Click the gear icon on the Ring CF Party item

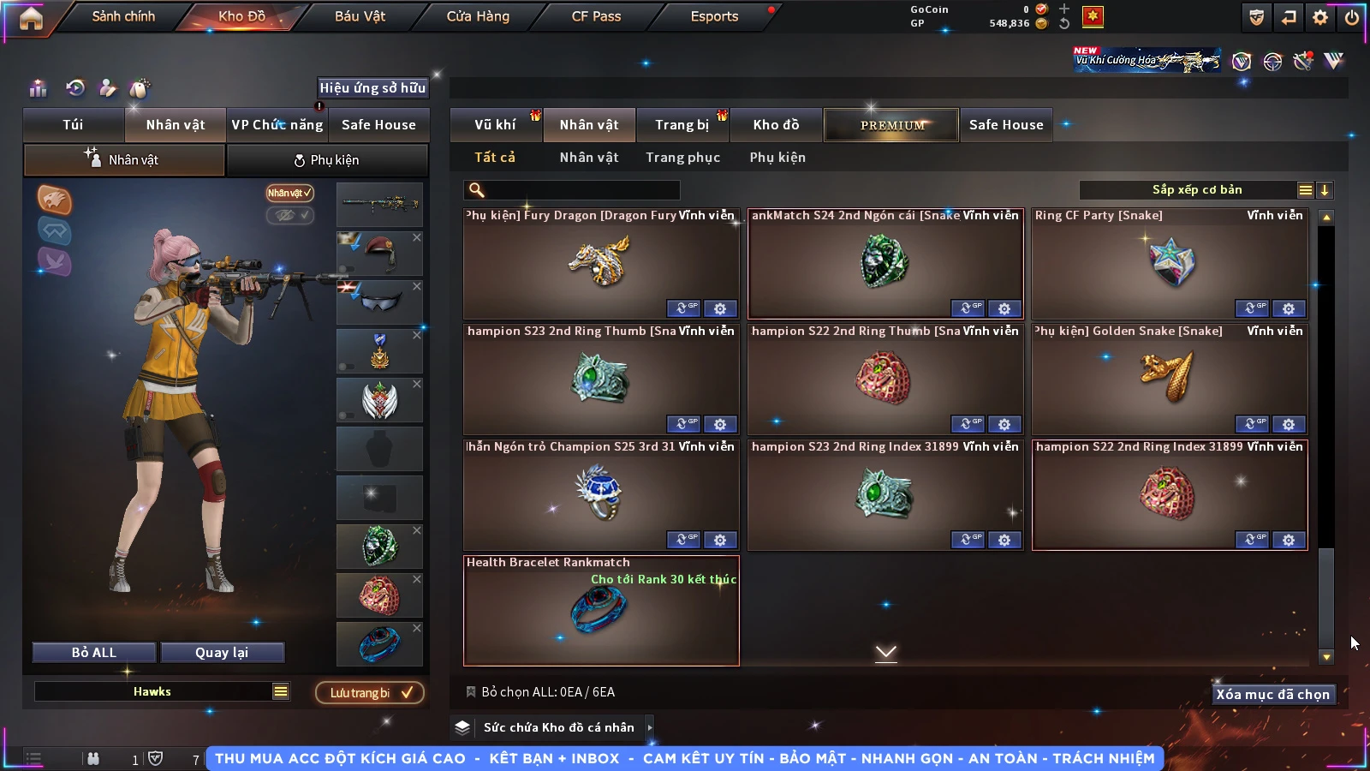coord(1289,308)
